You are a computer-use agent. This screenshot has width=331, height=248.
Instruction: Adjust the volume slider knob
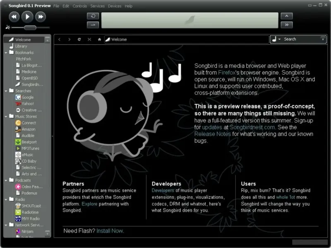point(30,27)
